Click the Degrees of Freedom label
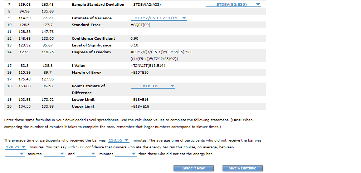 (91, 52)
